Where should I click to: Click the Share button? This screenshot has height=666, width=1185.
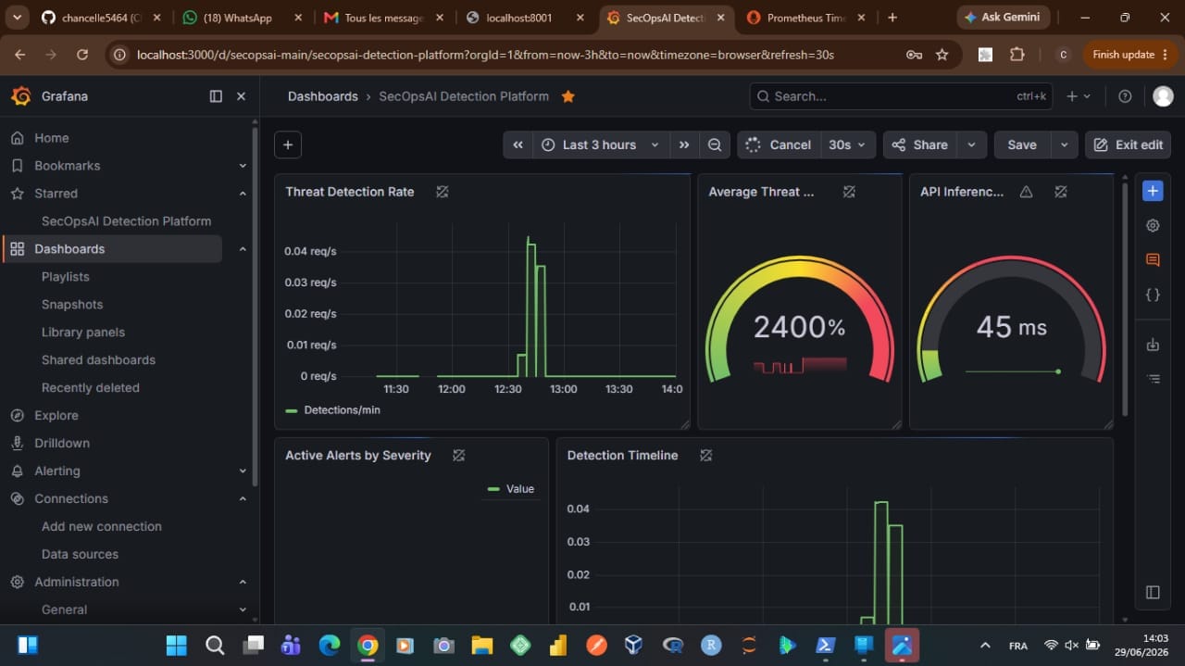point(920,145)
